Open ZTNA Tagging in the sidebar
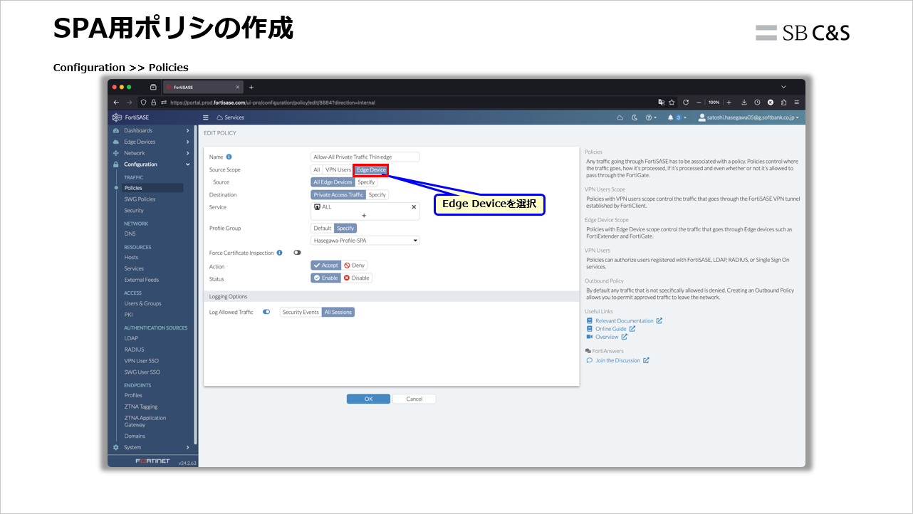This screenshot has height=514, width=913. pos(141,407)
